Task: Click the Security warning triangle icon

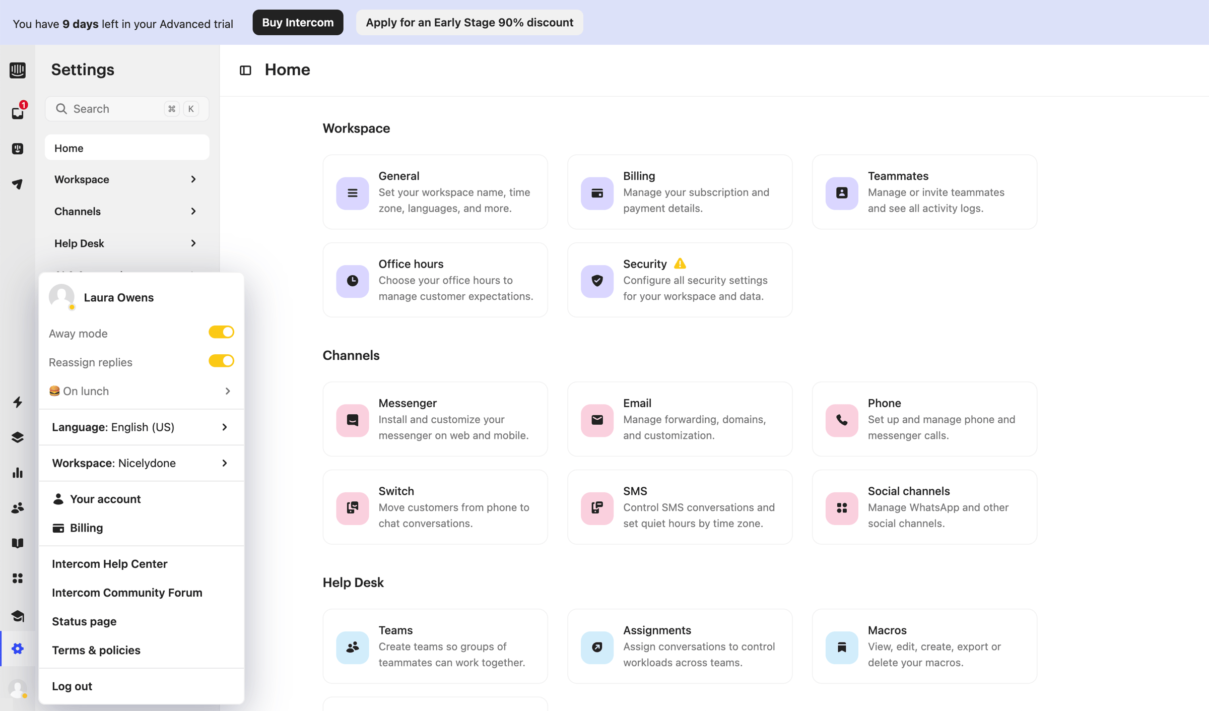Action: pos(680,263)
